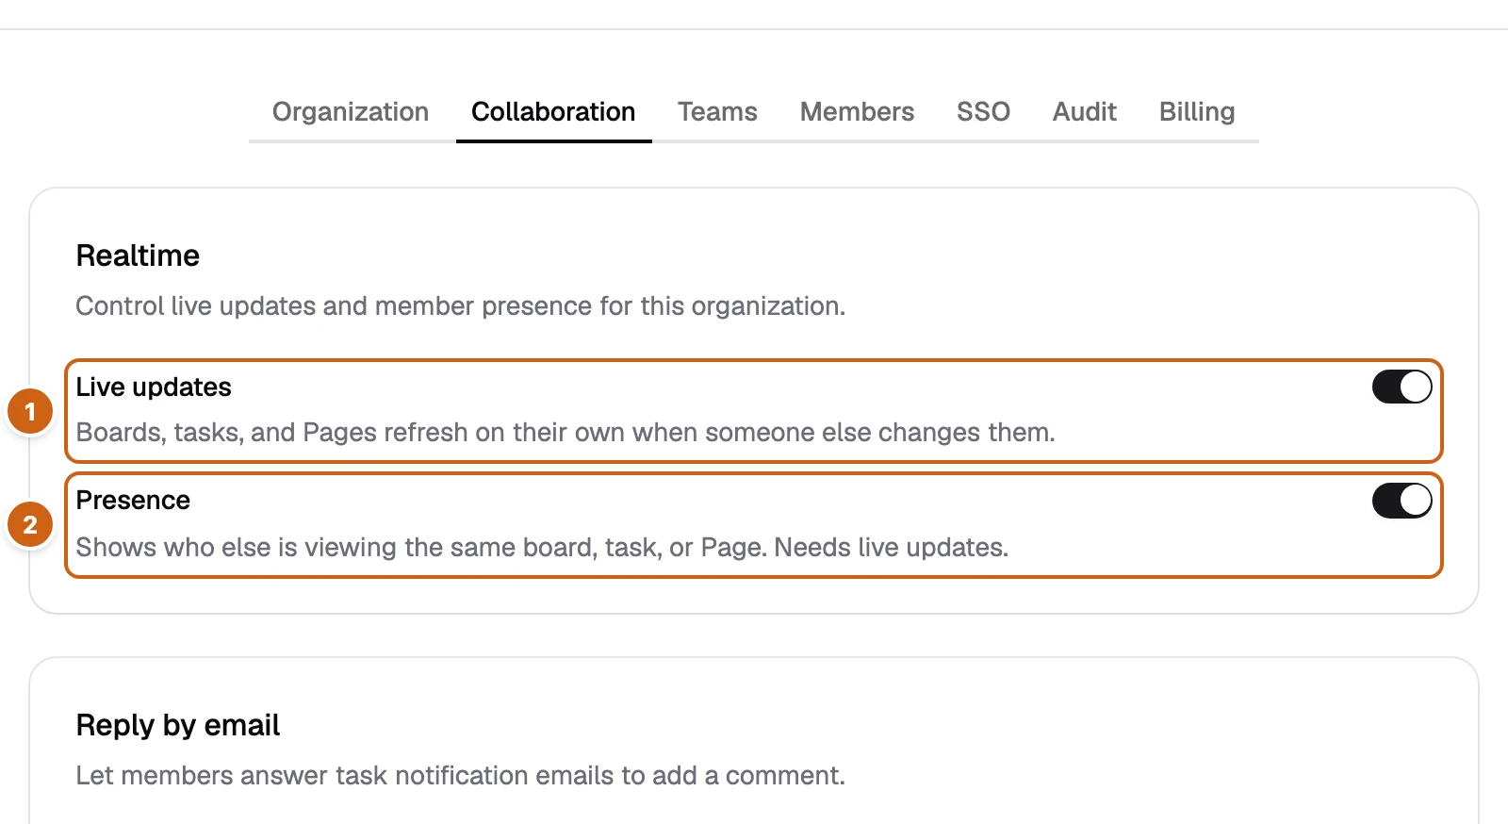Open the Organization tab
This screenshot has width=1508, height=824.
[x=351, y=112]
